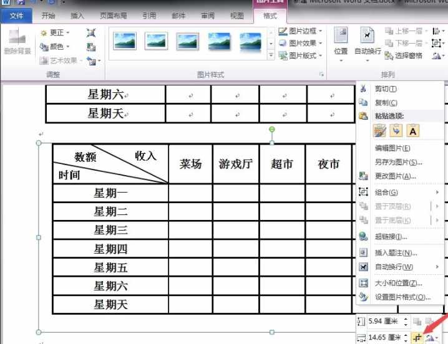The width and height of the screenshot is (448, 344).
Task: Click the bring forward icon on mini toolbar
Action: (x=417, y=322)
